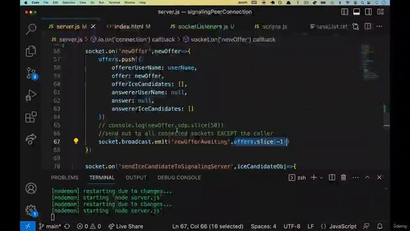Open notifications bell in status bar

[x=380, y=227]
